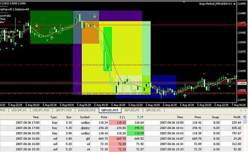Open the GBPJPY,M30 chart tab
The image size is (248, 152).
[63, 110]
